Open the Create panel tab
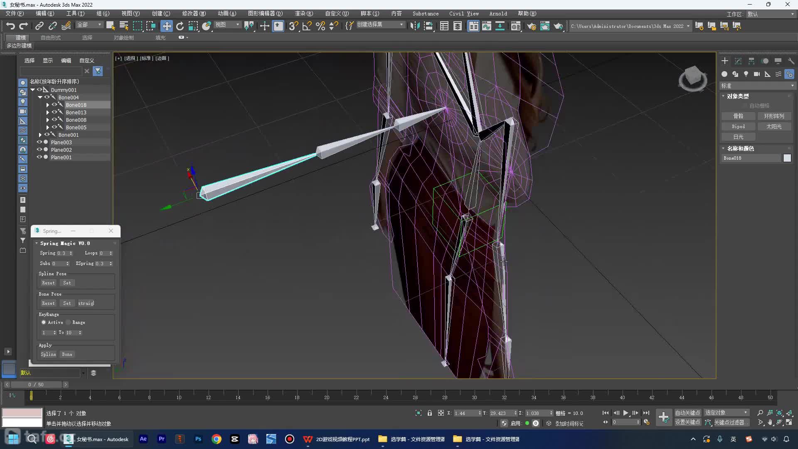Image resolution: width=798 pixels, height=449 pixels. coord(725,61)
